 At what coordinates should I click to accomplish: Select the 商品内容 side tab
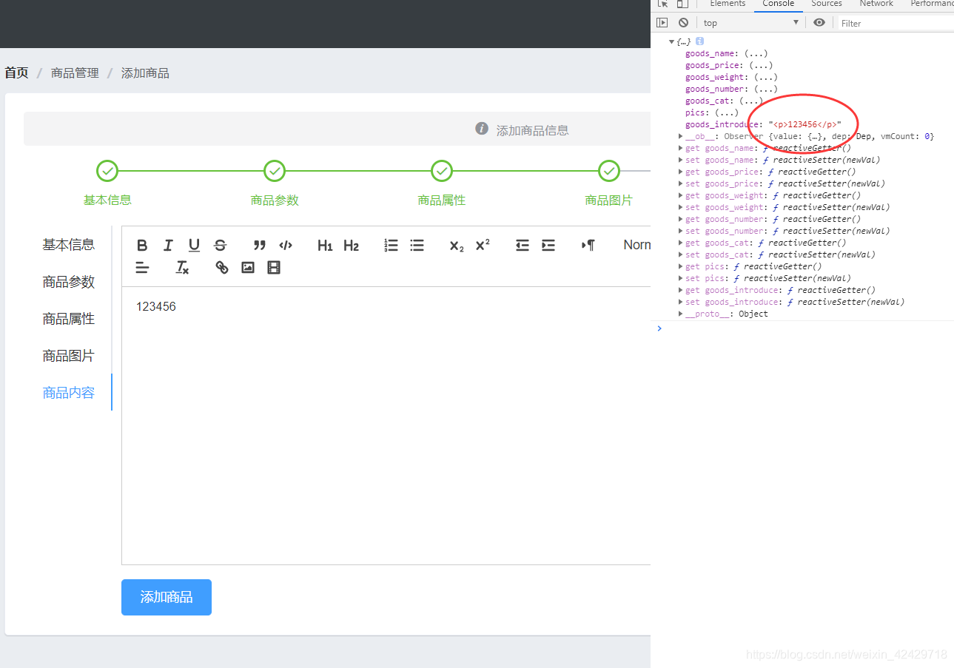[x=68, y=393]
